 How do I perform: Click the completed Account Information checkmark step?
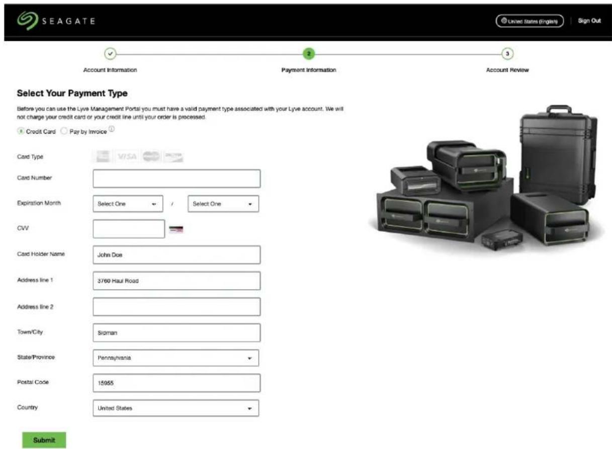click(x=110, y=53)
